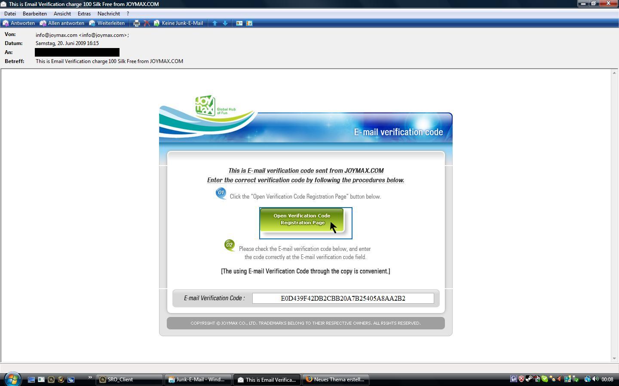Open the Extras menu
This screenshot has height=386, width=619.
[x=84, y=14]
